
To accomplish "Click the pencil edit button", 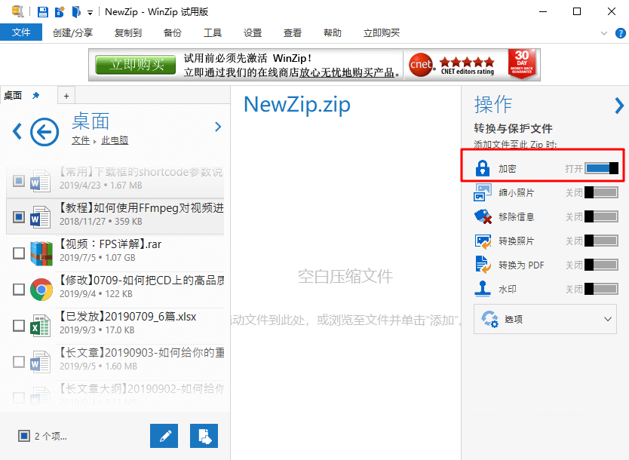I will [x=164, y=436].
